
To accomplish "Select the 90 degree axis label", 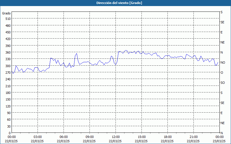I will click(x=9, y=113).
